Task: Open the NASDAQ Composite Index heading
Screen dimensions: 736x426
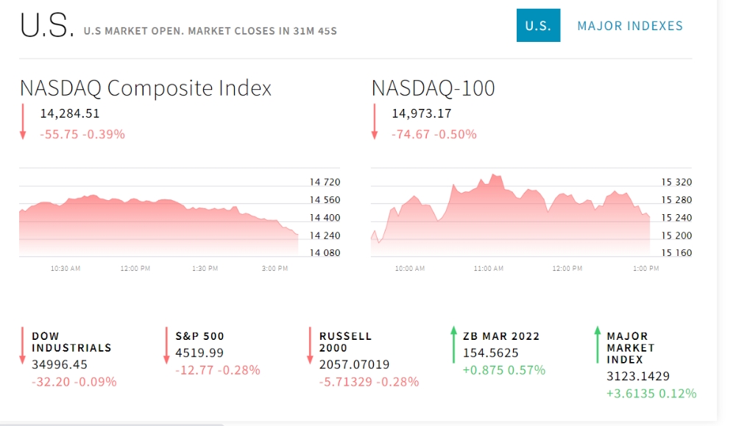Action: [146, 88]
